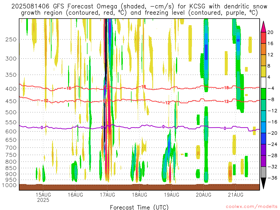This screenshot has height=210, width=280.
Task: Select the white colorbar swatch between -4 and 4
Action: [263, 83]
